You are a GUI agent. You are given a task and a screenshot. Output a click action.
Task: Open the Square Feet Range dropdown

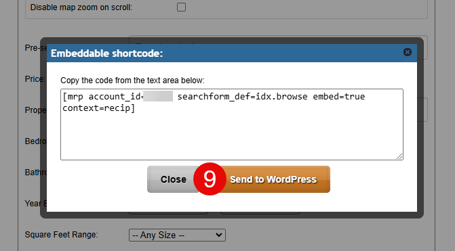177,235
